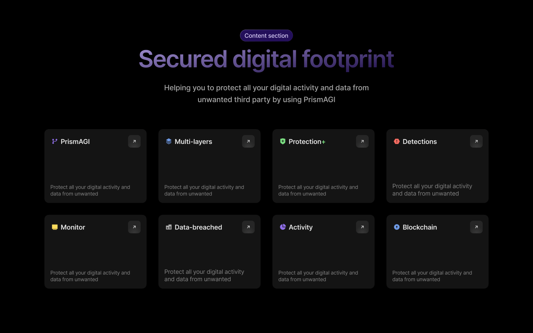Select the green Protection+ shield icon
This screenshot has height=333, width=533.
pos(282,141)
